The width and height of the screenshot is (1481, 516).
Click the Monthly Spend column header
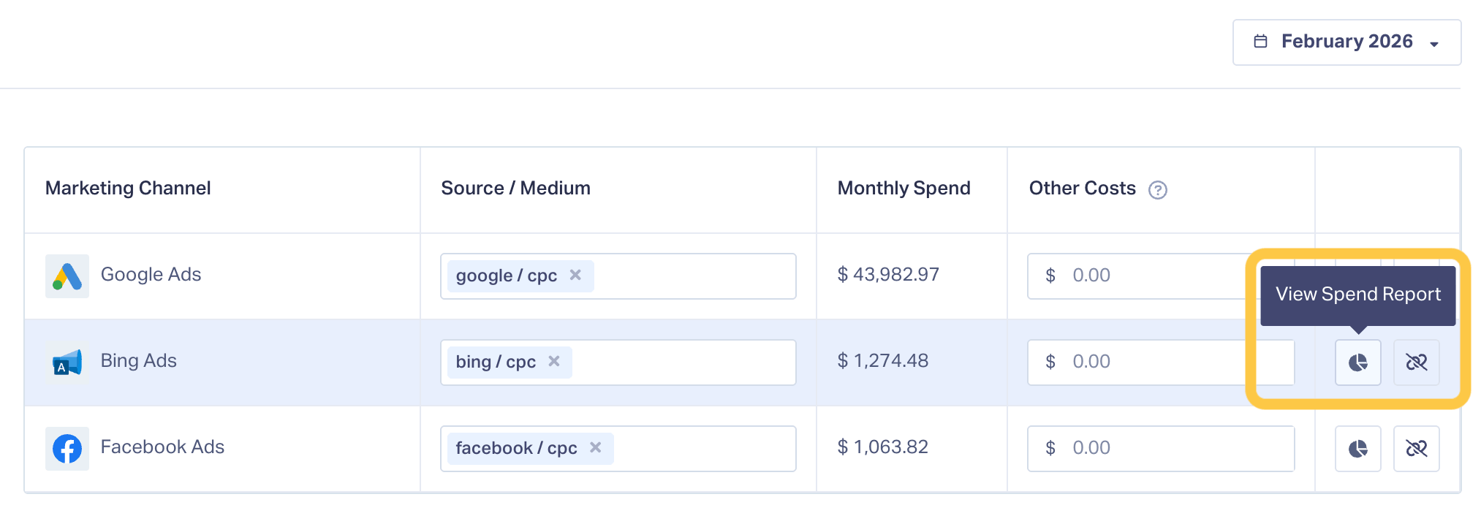coord(904,189)
